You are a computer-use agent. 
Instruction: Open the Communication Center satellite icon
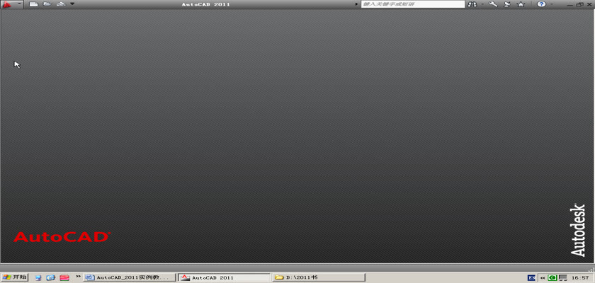507,4
